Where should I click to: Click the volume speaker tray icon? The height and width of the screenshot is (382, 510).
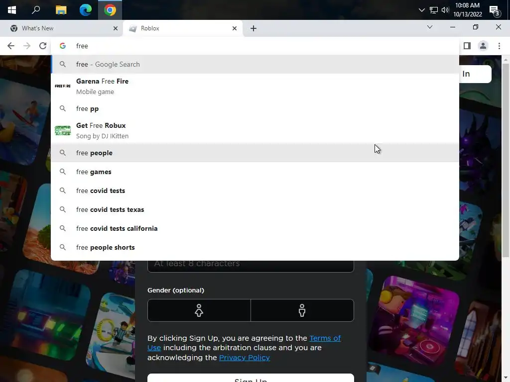(445, 10)
